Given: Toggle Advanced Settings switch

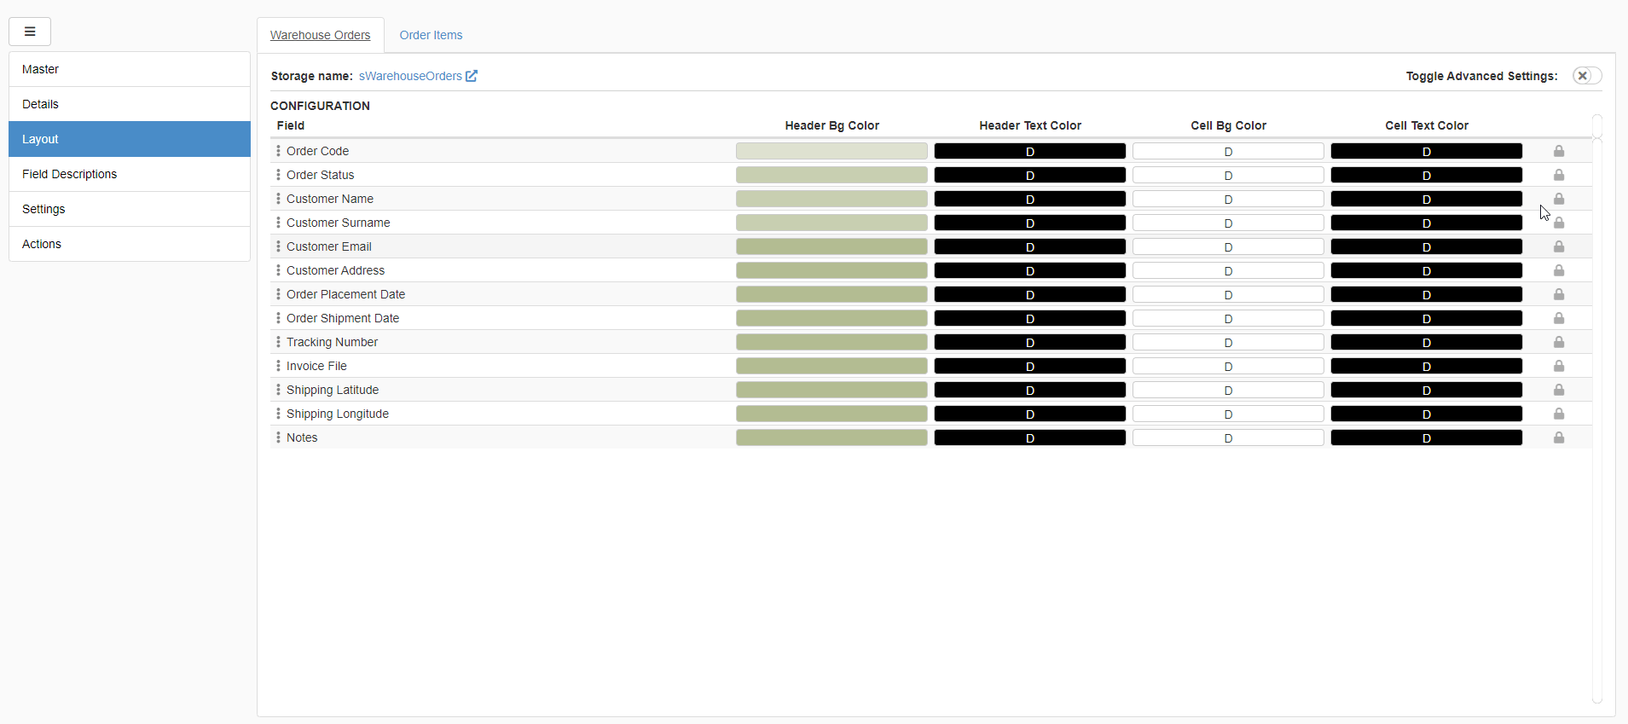Looking at the screenshot, I should click(1586, 76).
